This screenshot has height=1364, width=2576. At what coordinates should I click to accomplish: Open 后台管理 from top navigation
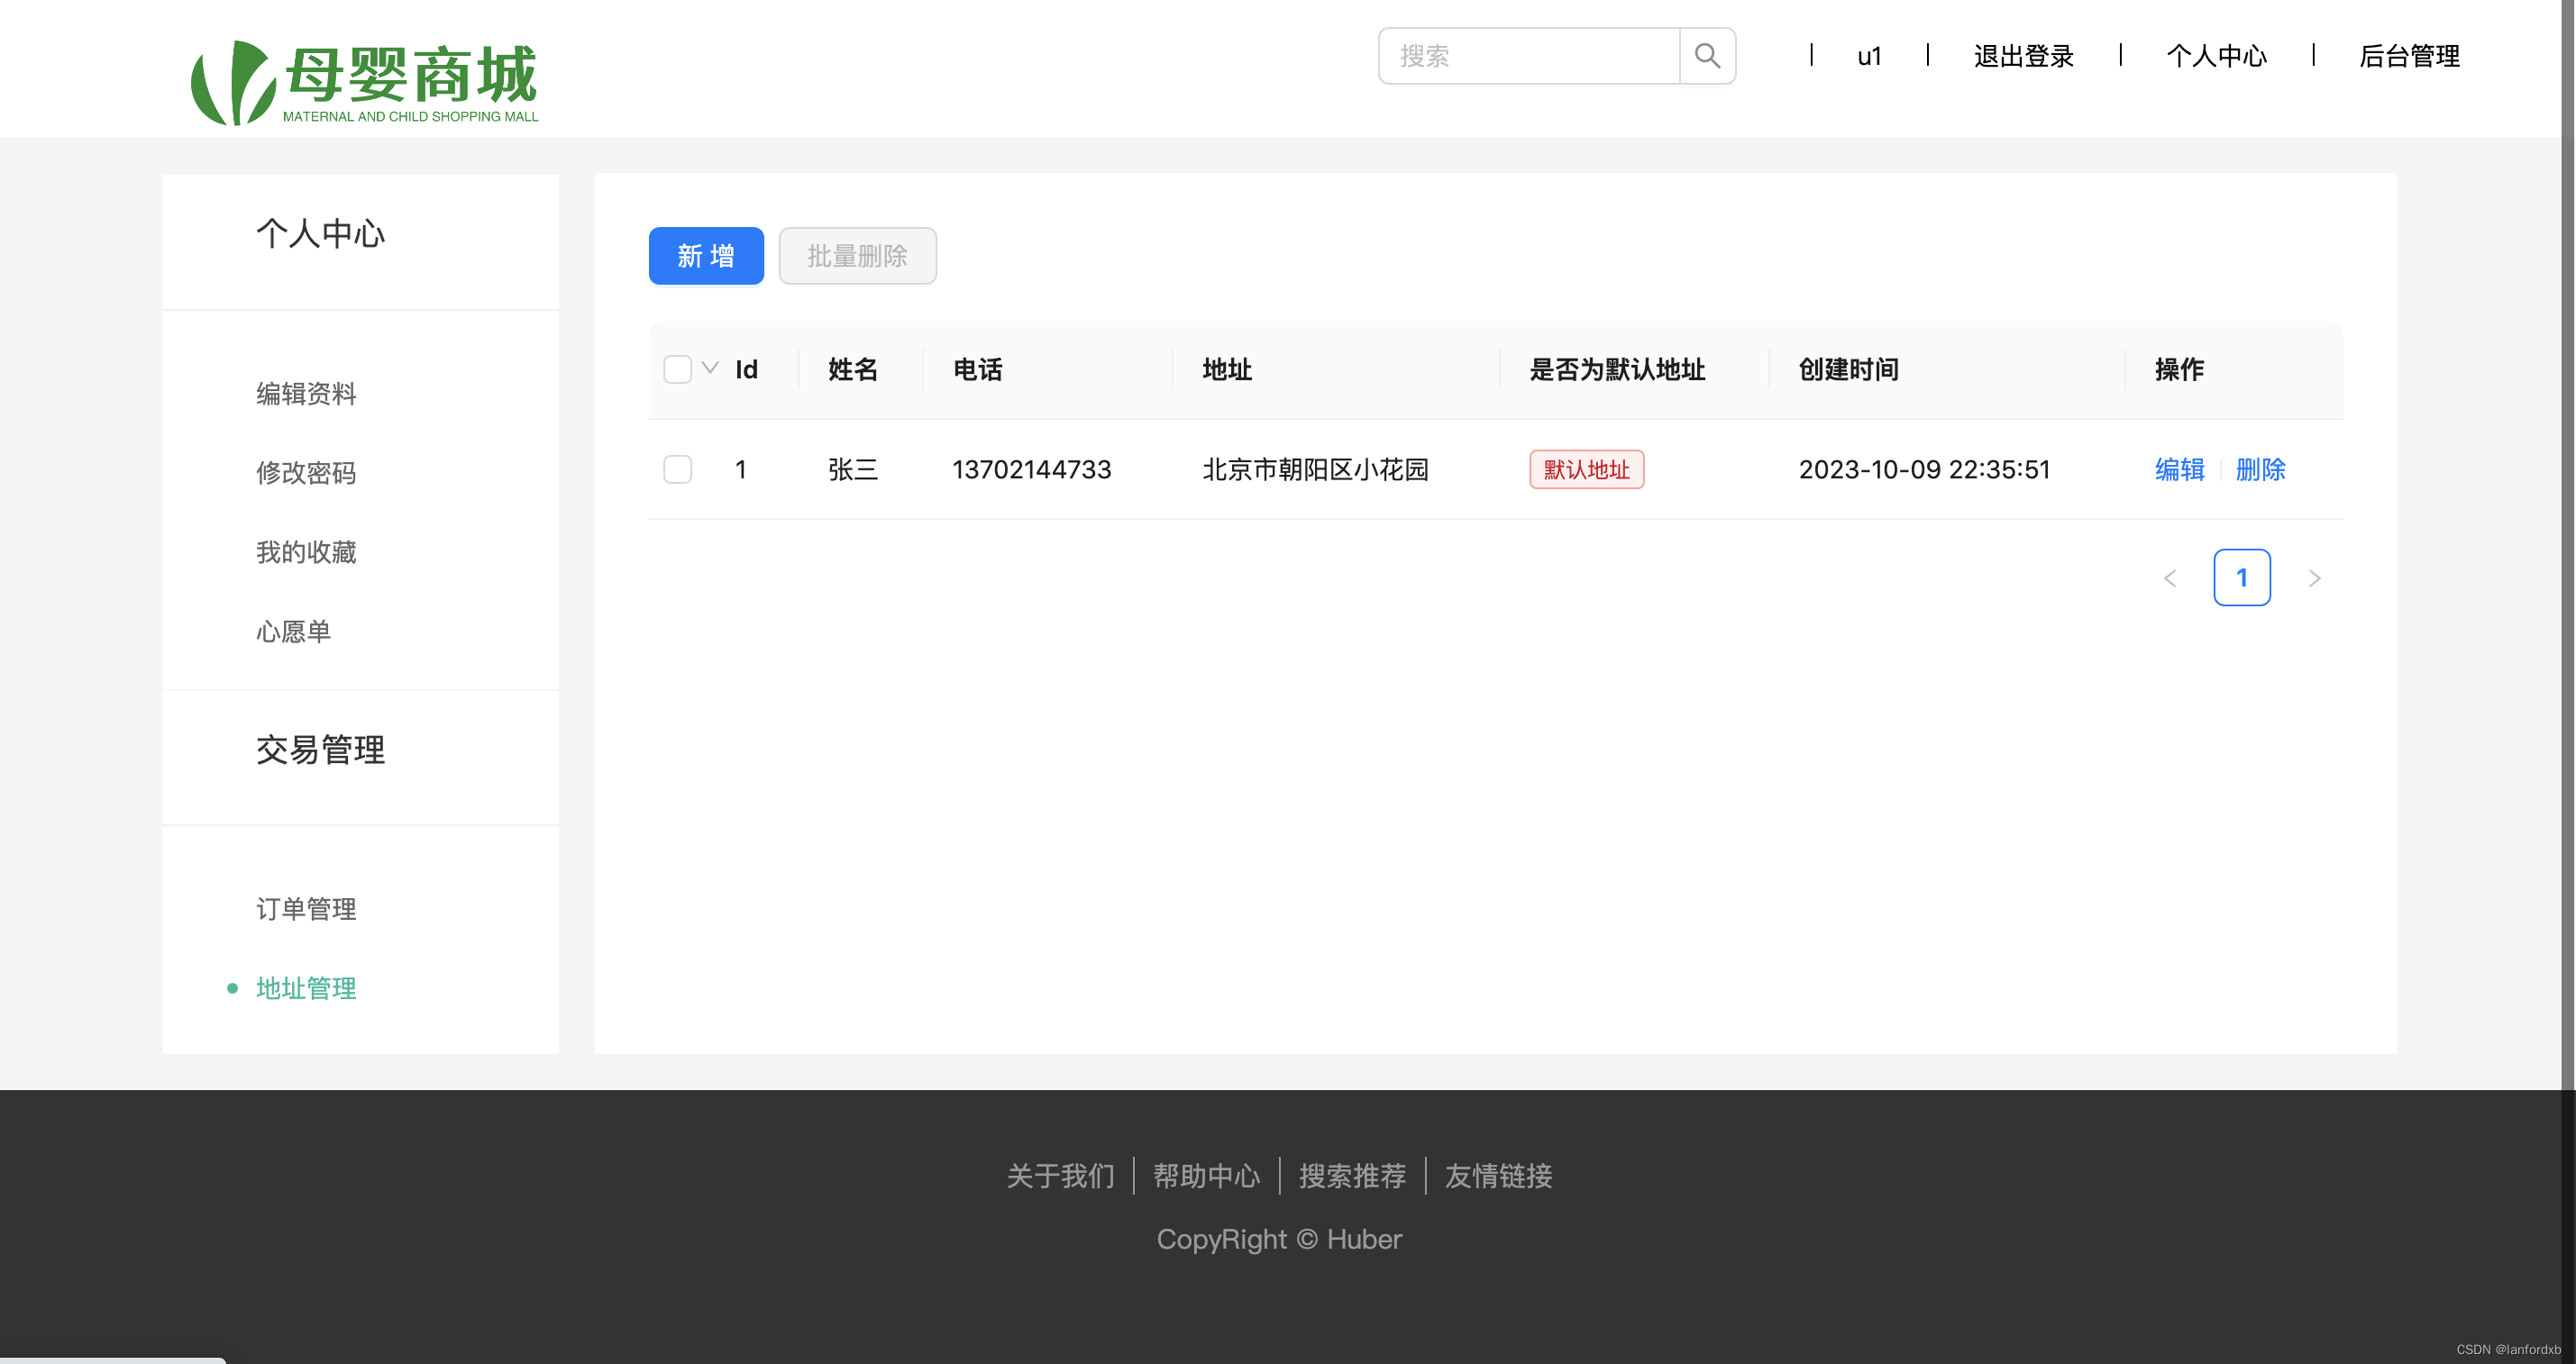(x=2409, y=56)
